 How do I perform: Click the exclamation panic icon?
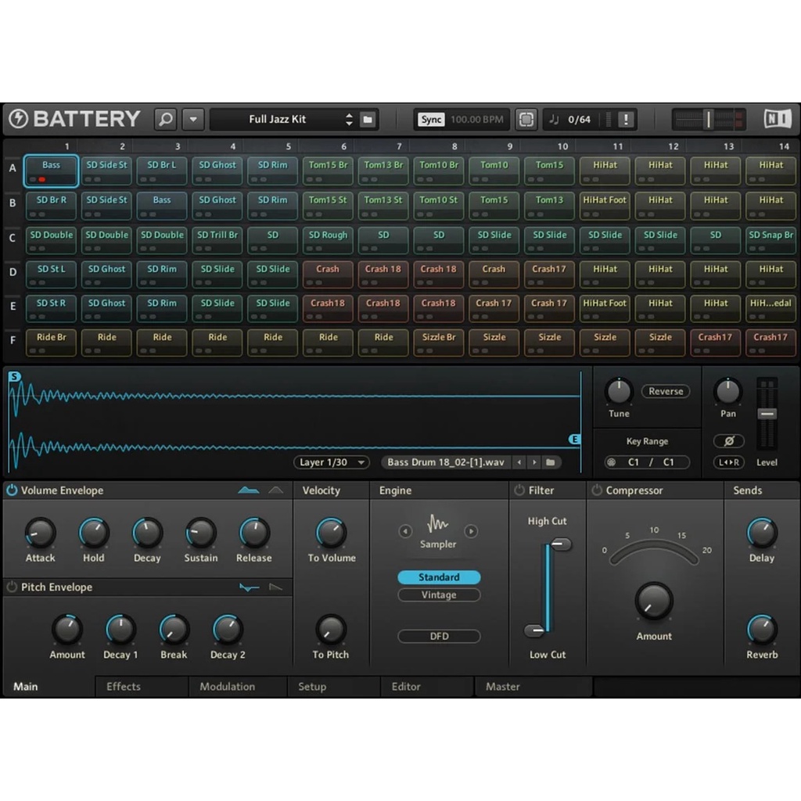(625, 120)
